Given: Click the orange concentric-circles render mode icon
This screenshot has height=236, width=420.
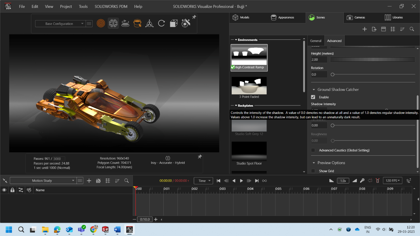Looking at the screenshot, I should click(x=101, y=23).
